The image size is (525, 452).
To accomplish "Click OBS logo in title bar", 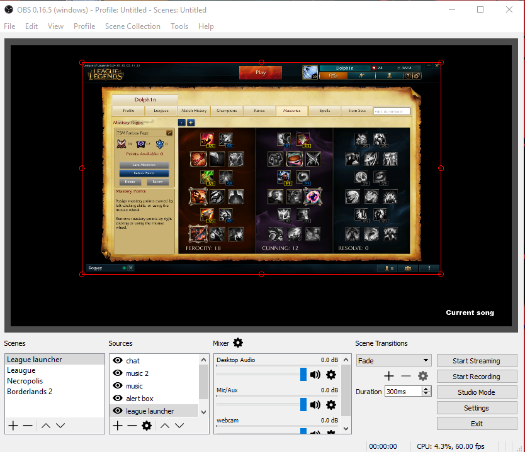I will 9,9.
